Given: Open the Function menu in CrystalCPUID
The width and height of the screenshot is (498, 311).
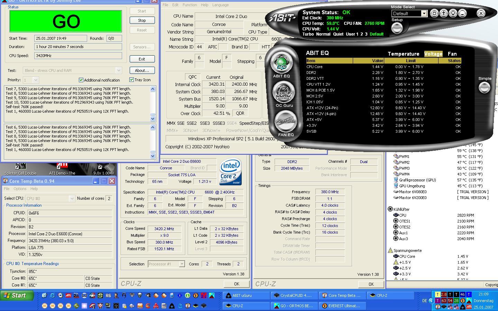Looking at the screenshot, I should click(x=190, y=5).
